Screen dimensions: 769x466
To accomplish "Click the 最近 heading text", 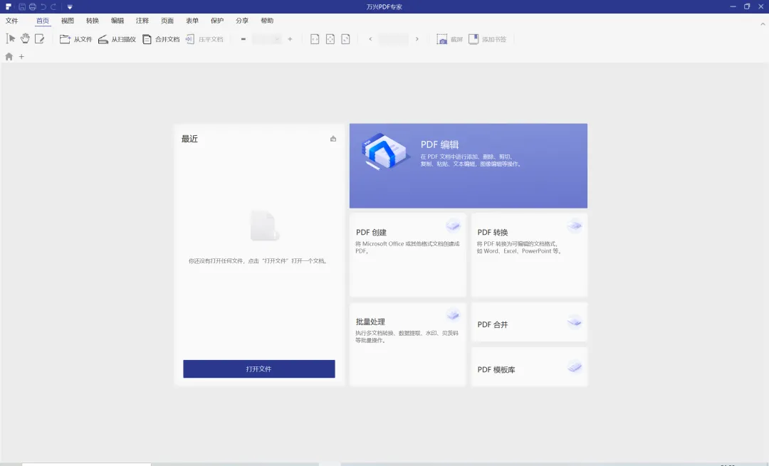I will click(x=190, y=139).
